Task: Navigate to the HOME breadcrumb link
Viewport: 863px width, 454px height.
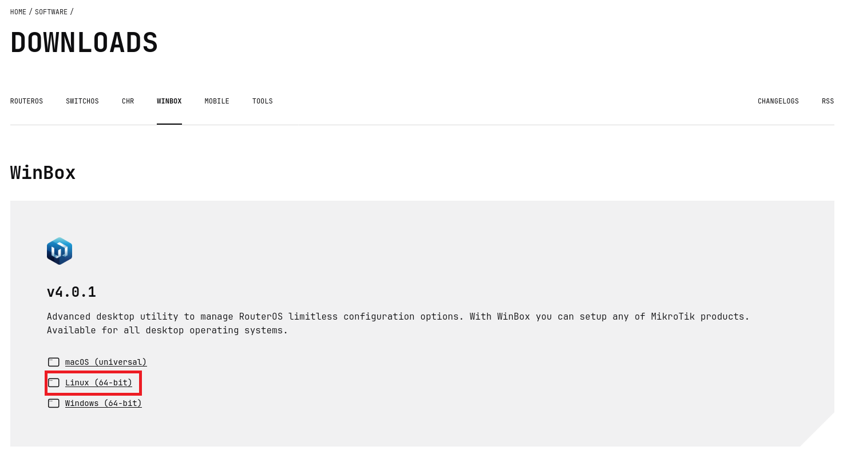Action: coord(18,11)
